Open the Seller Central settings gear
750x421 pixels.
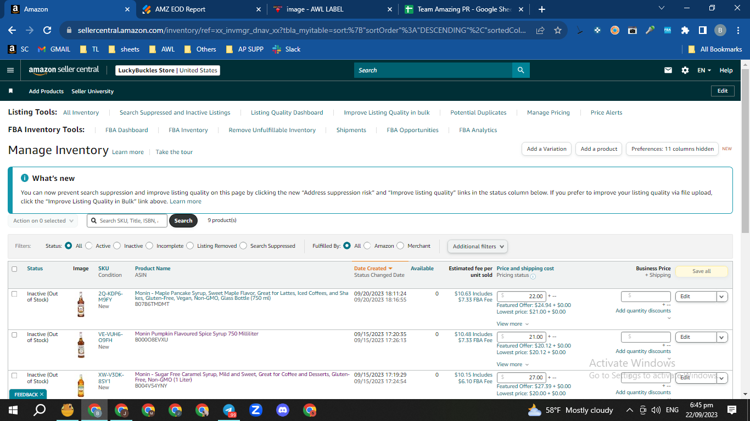685,70
